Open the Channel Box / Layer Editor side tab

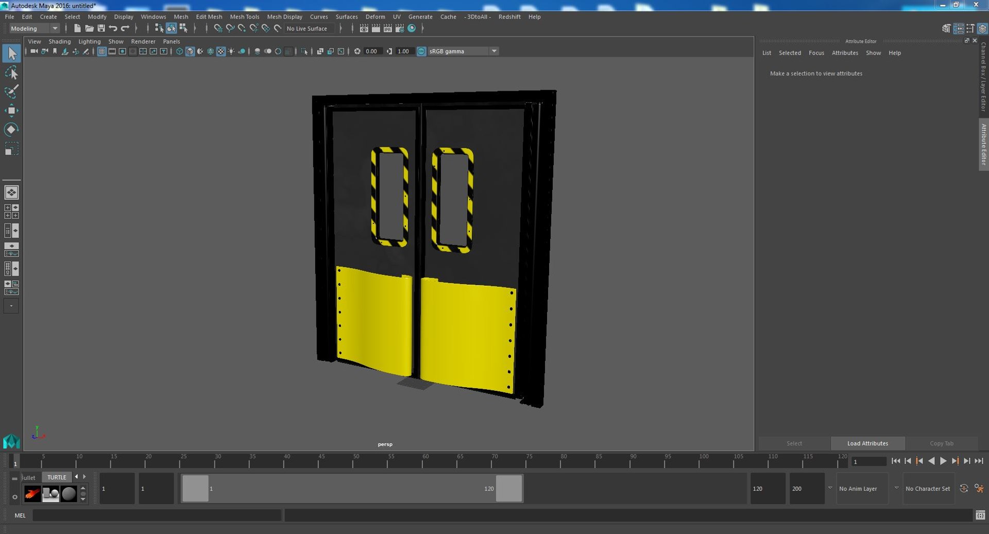983,77
